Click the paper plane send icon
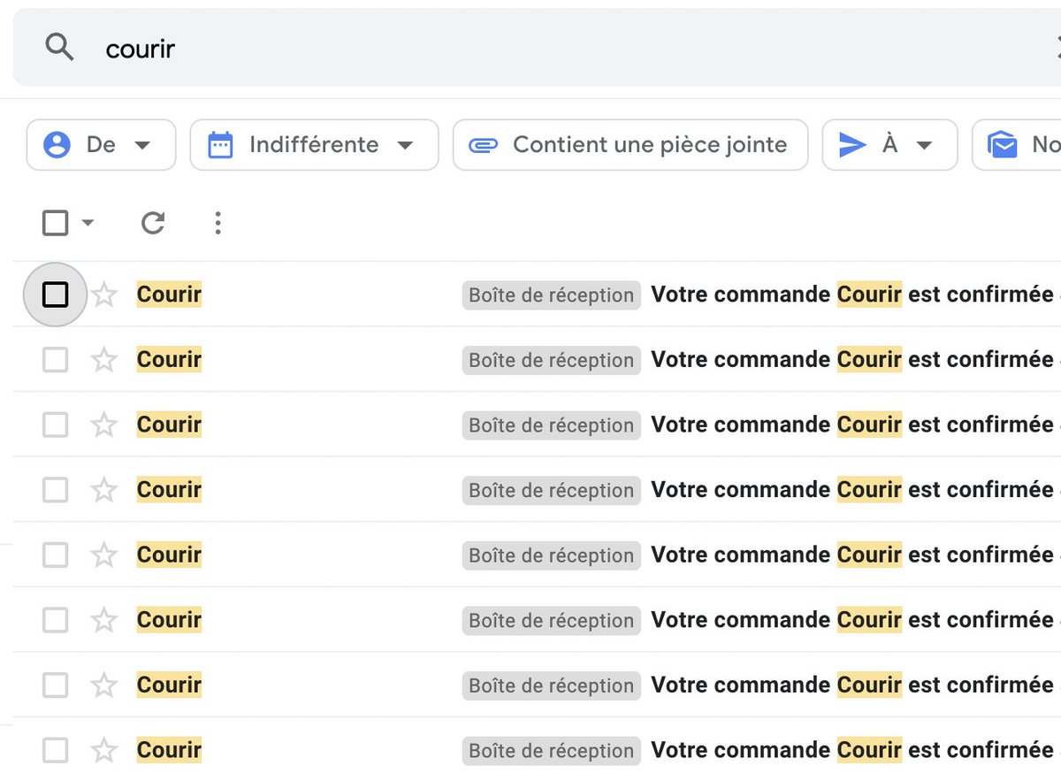This screenshot has height=773, width=1061. pos(852,145)
